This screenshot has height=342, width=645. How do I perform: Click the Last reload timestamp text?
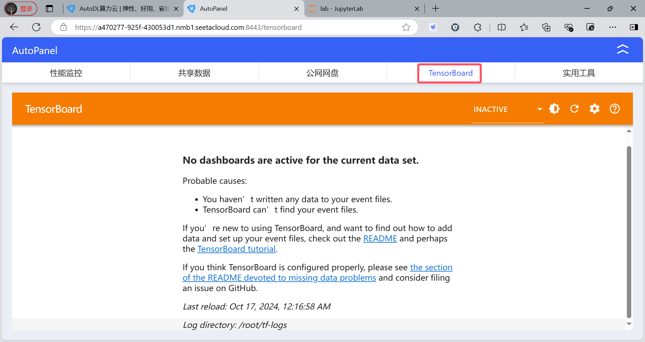coord(257,306)
